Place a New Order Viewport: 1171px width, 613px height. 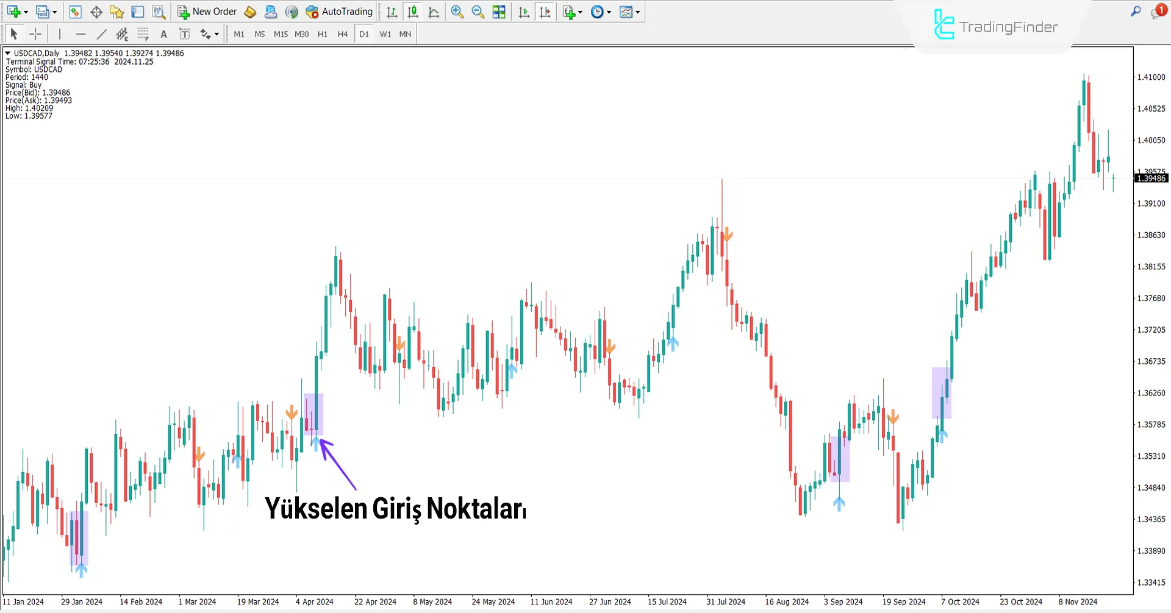click(x=207, y=12)
